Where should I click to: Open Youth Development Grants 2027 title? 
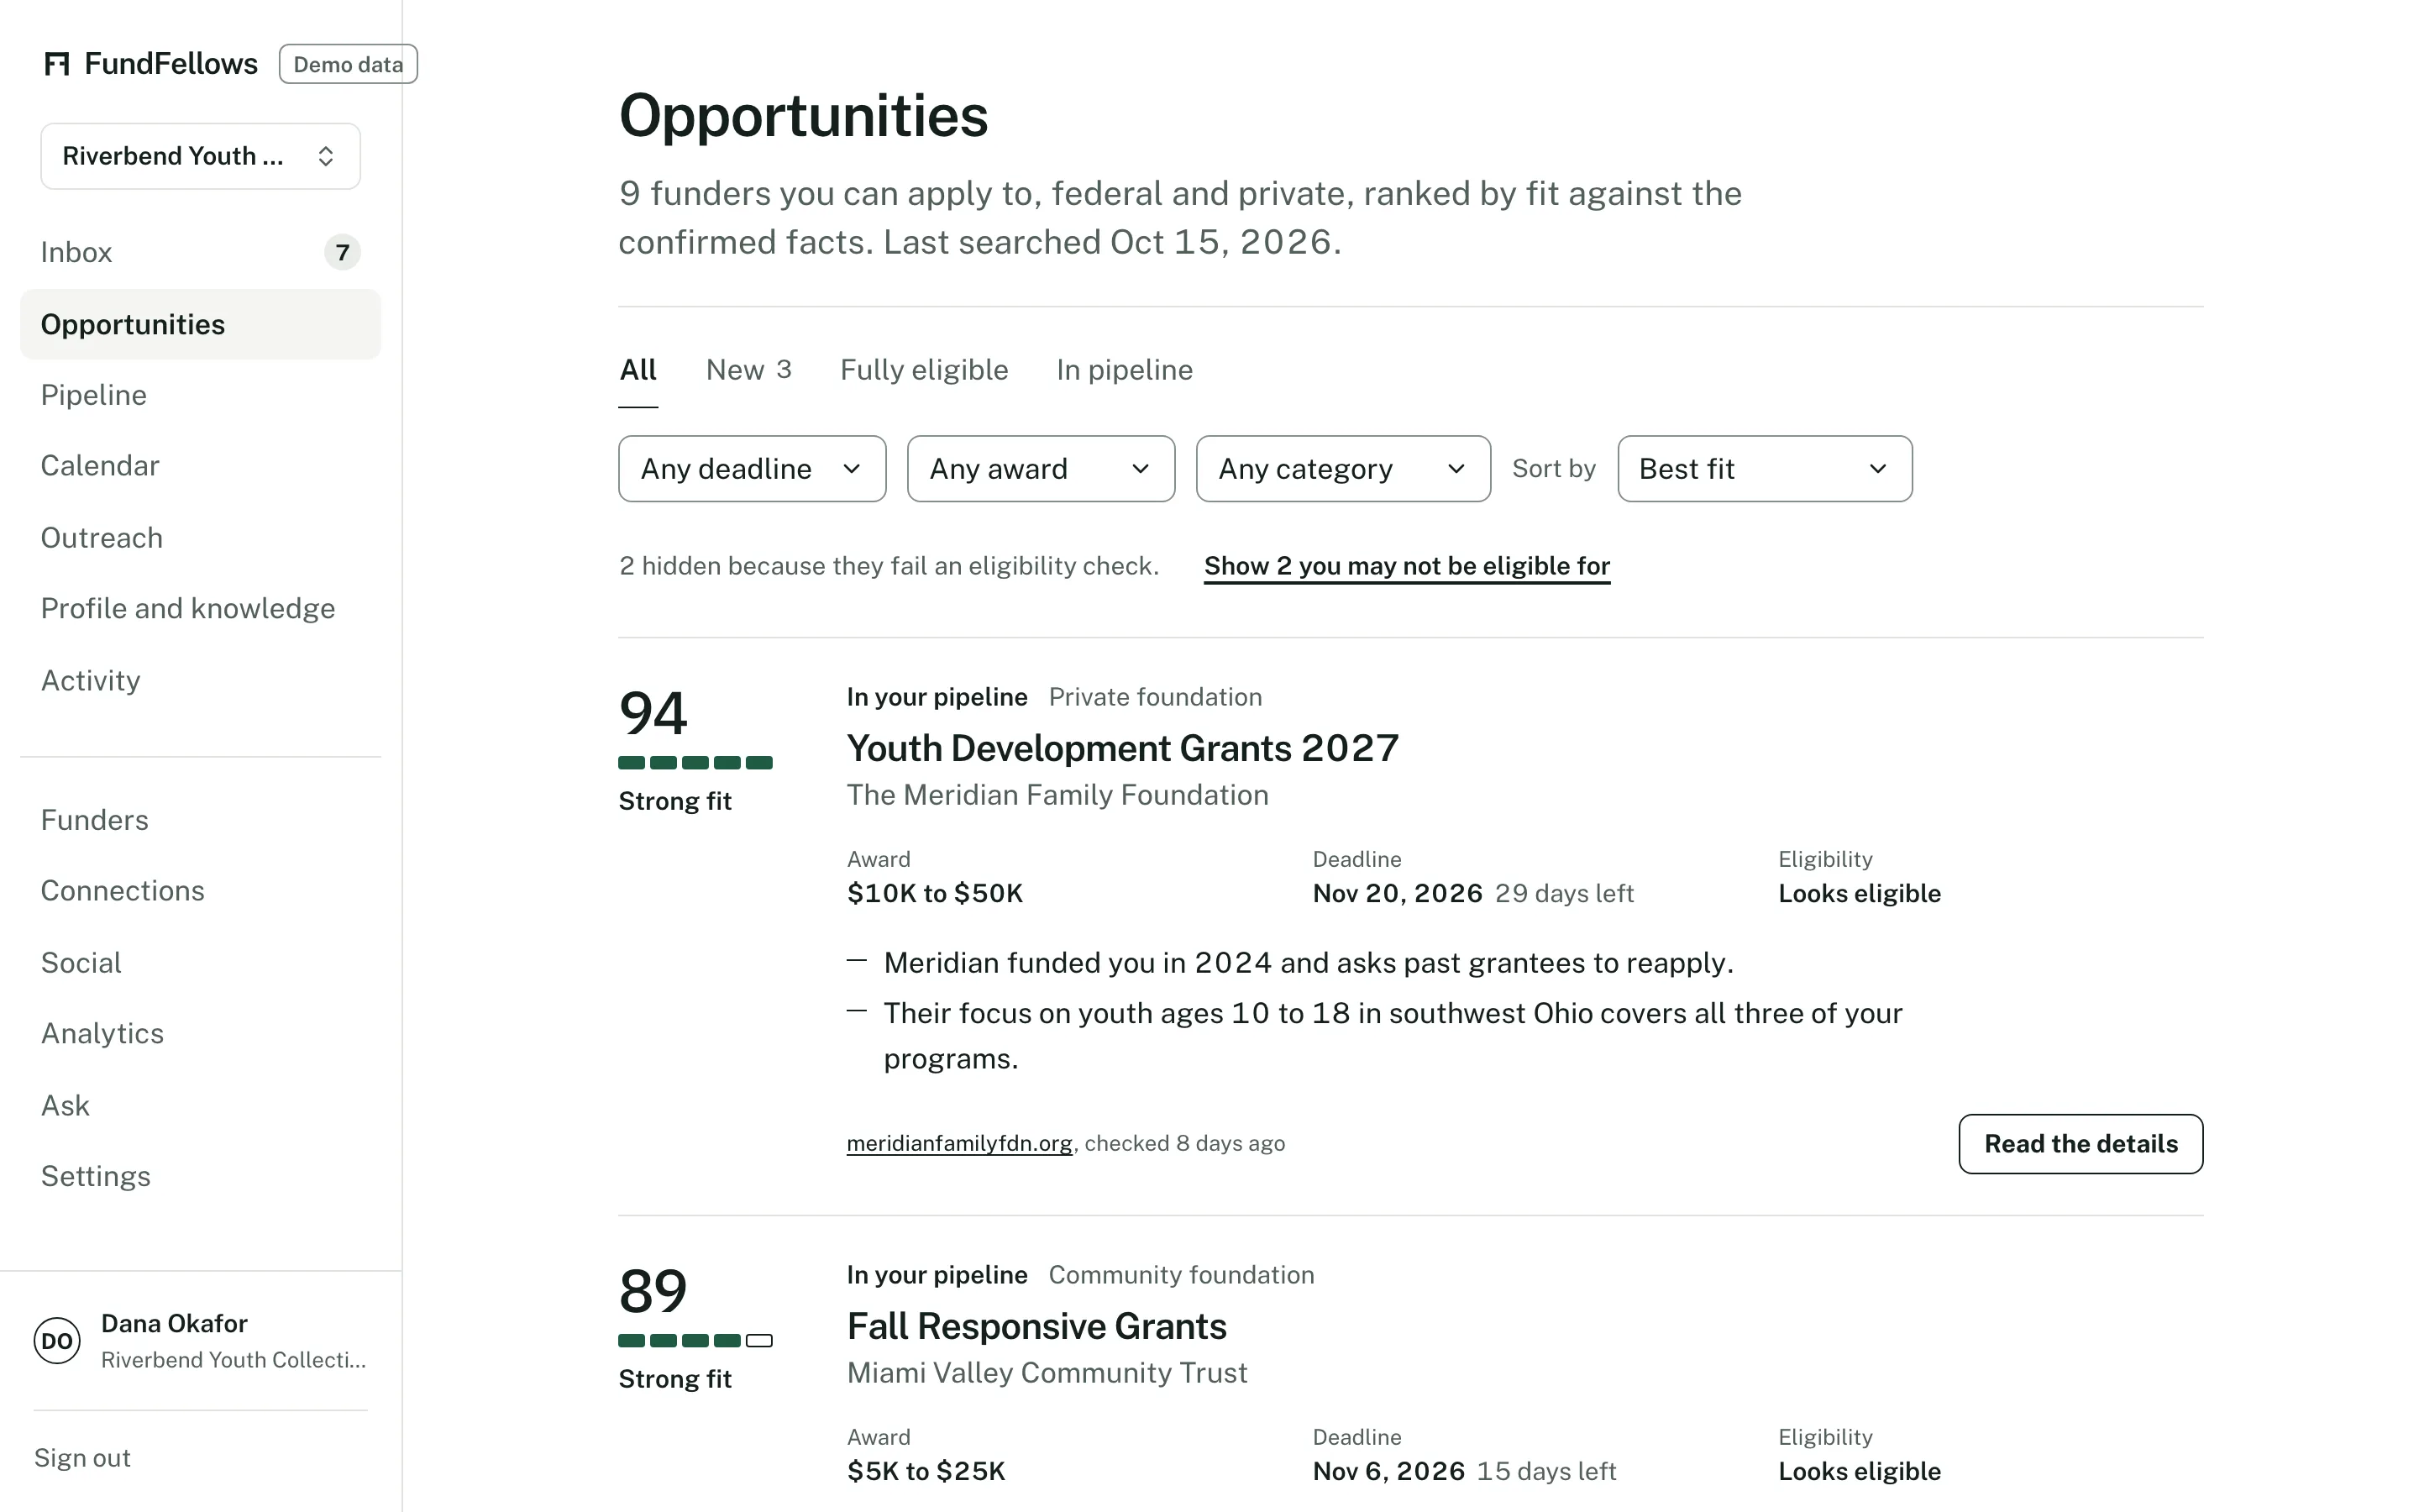tap(1122, 748)
